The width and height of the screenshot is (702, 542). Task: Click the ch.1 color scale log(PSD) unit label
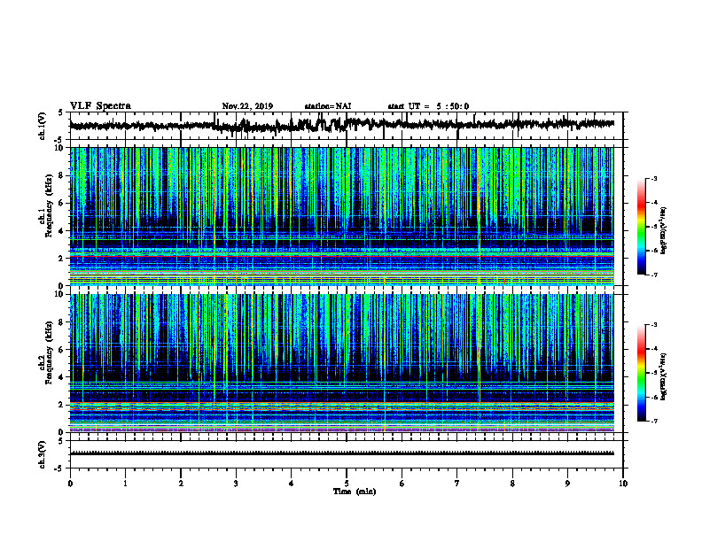point(664,230)
